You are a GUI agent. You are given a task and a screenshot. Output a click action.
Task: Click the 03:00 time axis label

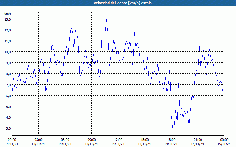pos(38,140)
